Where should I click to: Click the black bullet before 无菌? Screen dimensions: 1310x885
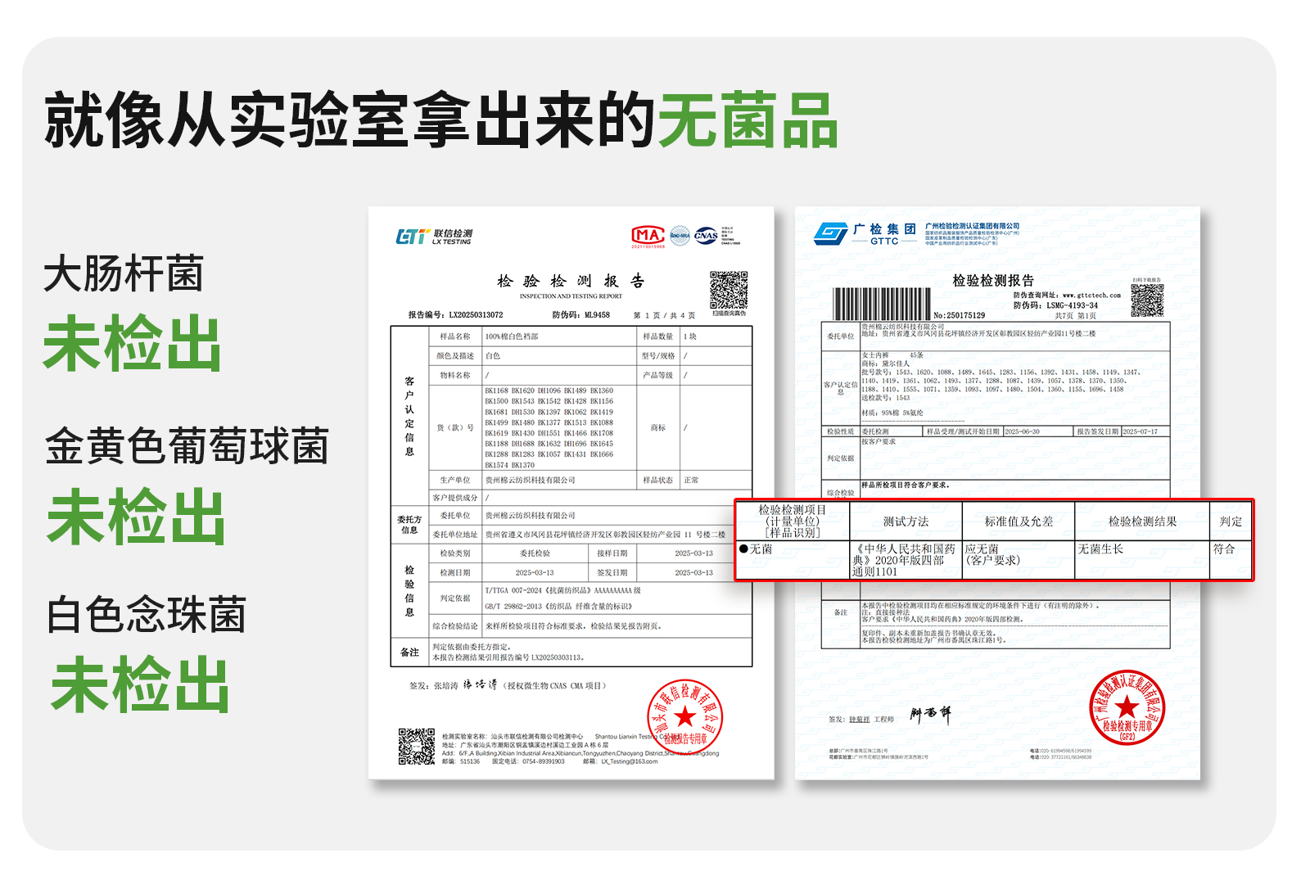pos(743,549)
